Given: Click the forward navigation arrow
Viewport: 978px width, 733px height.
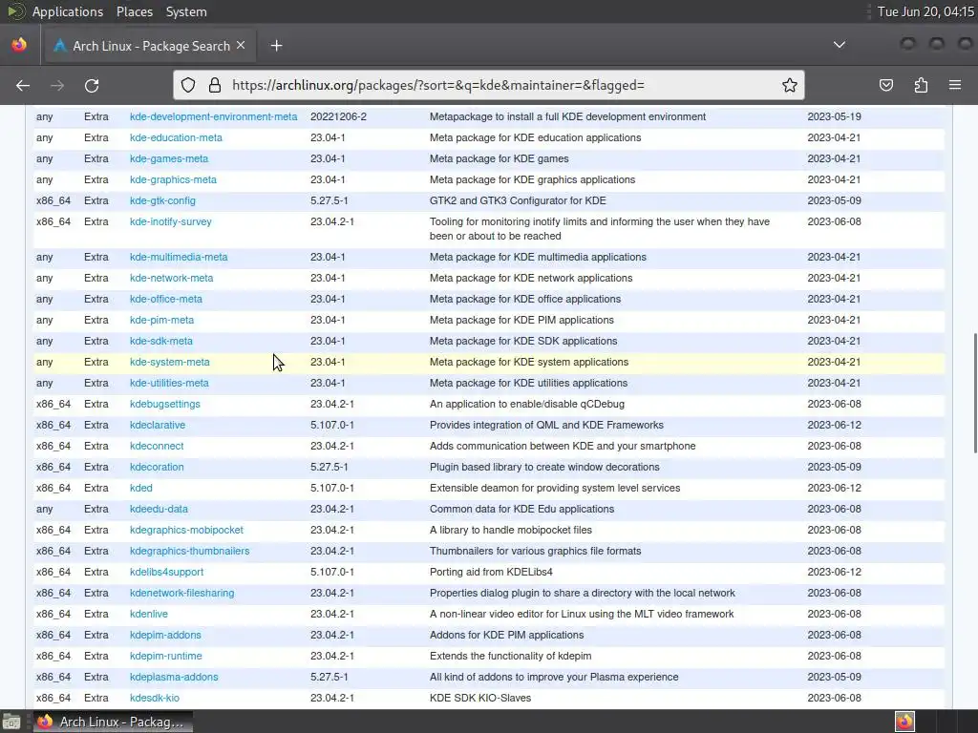Looking at the screenshot, I should (x=57, y=85).
